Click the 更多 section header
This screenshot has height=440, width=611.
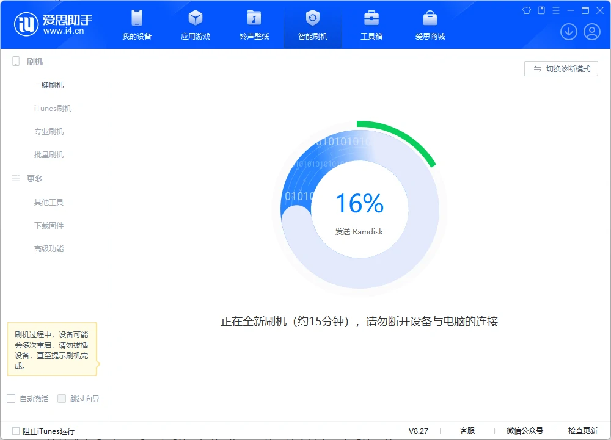click(35, 179)
